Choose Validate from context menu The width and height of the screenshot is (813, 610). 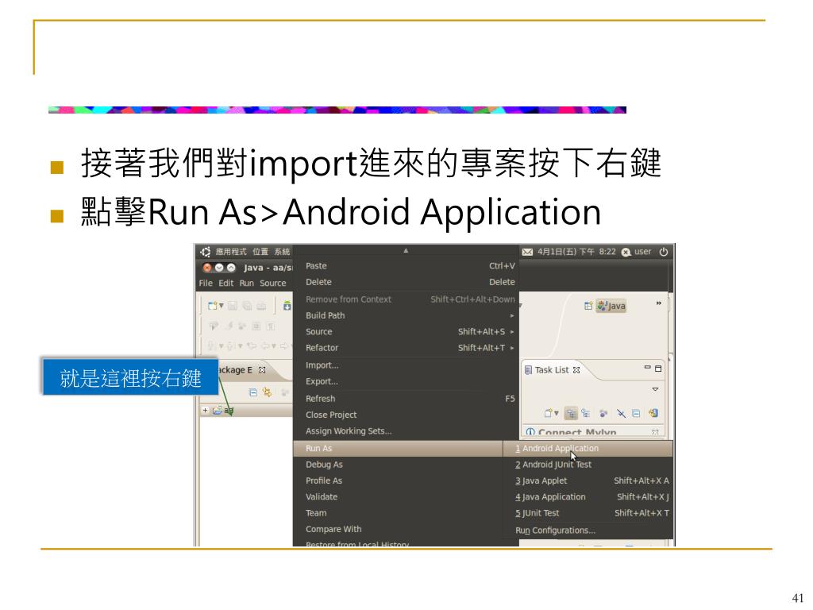click(399, 496)
